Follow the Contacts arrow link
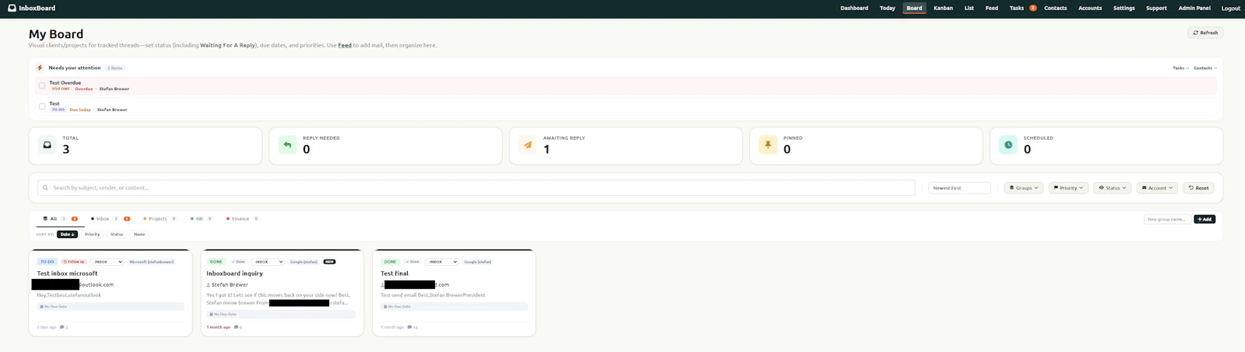The width and height of the screenshot is (1245, 352). click(x=1205, y=68)
